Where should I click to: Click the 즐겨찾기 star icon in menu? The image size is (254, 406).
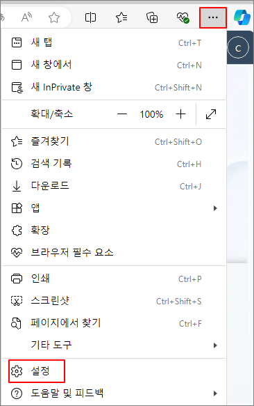17,141
